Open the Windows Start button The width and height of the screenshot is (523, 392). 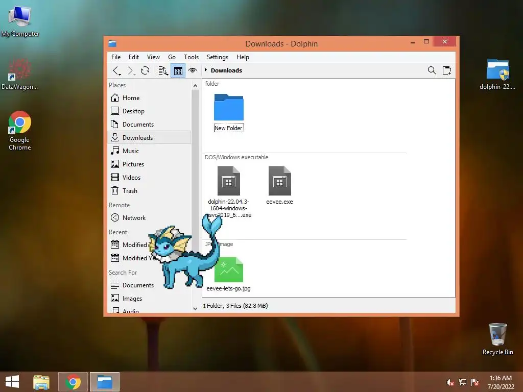click(12, 382)
